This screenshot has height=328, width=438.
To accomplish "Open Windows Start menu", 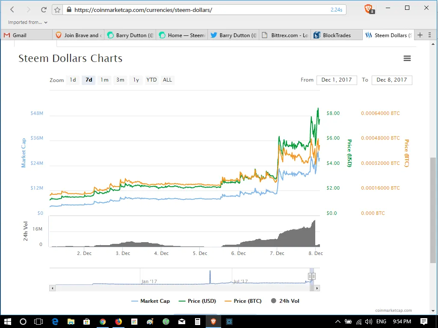I will [x=8, y=322].
